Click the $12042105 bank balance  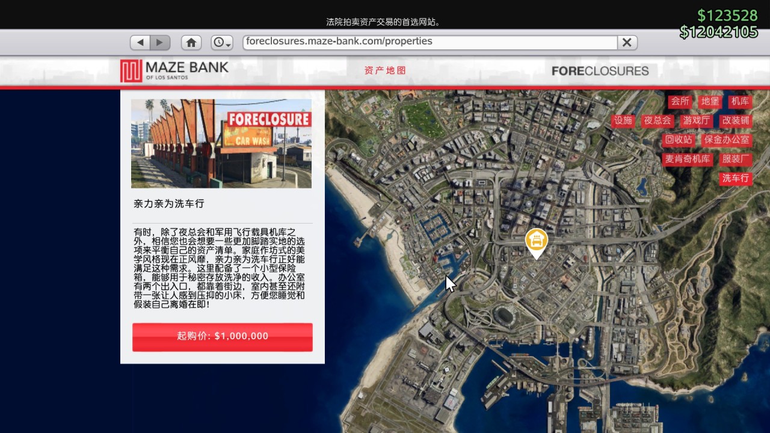pyautogui.click(x=719, y=32)
